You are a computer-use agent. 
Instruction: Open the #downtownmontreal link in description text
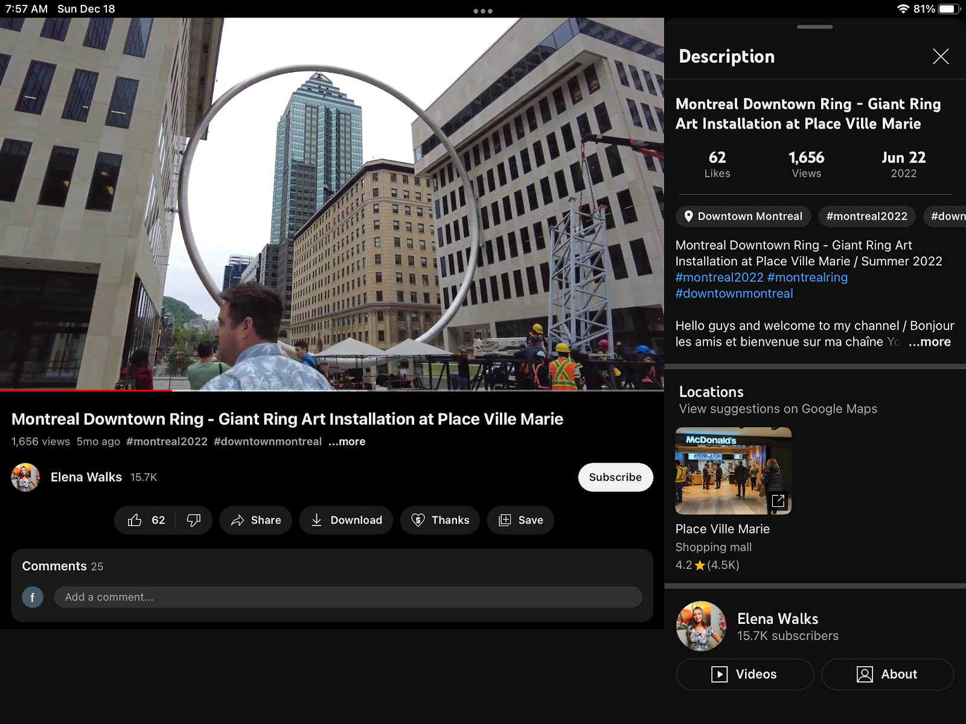point(734,294)
